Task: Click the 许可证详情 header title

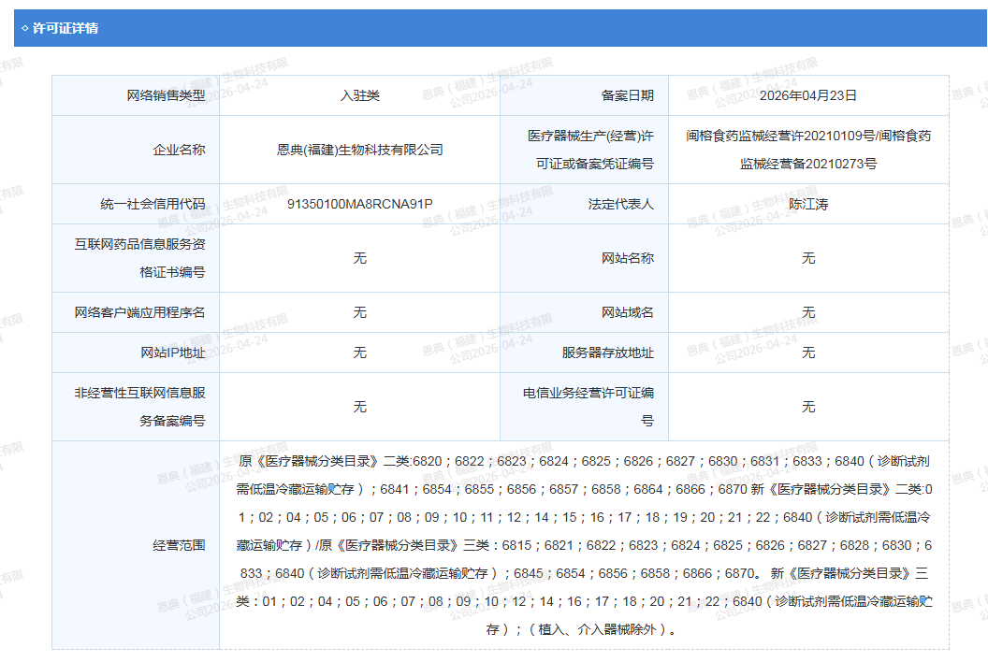Action: tap(65, 28)
